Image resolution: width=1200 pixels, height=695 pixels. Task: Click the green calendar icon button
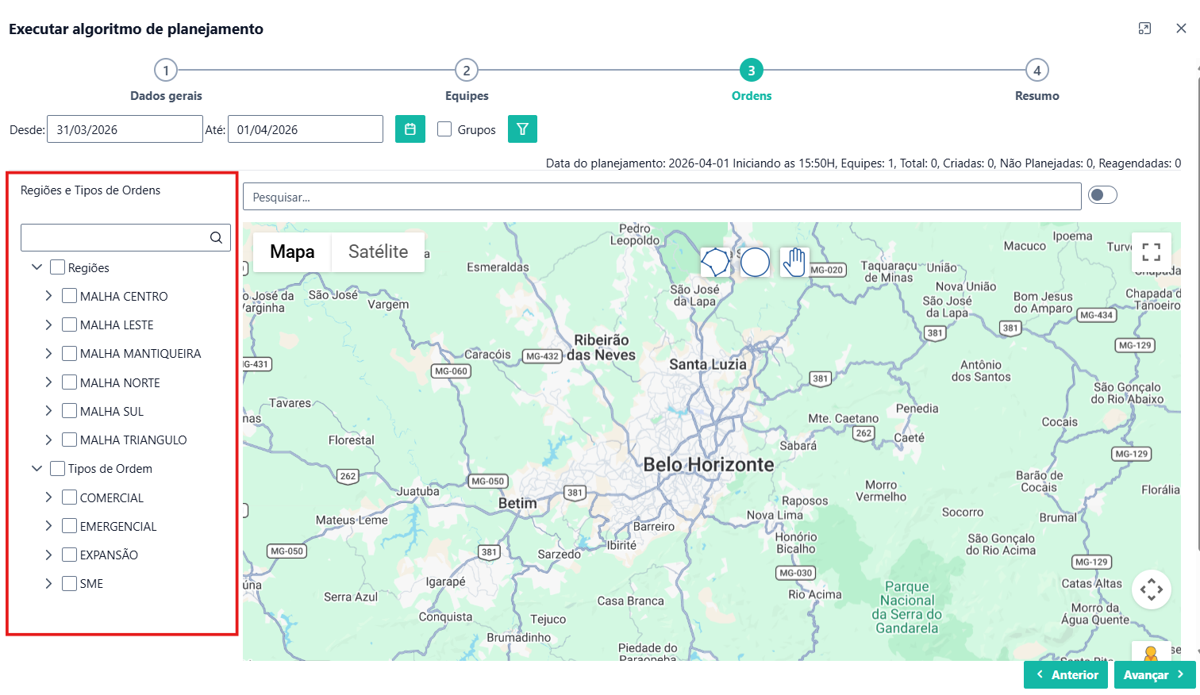tap(410, 129)
